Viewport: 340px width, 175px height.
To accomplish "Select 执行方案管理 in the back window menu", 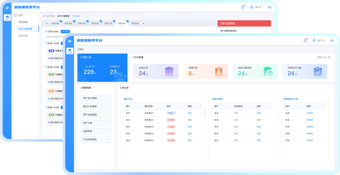I will [x=25, y=29].
